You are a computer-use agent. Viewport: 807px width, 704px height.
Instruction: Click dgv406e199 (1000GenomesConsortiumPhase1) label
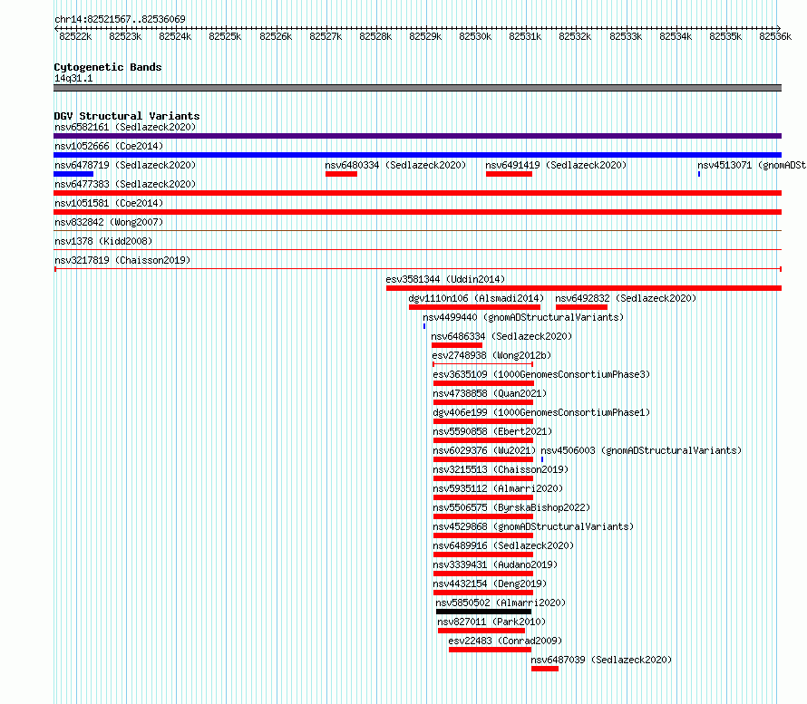[541, 412]
